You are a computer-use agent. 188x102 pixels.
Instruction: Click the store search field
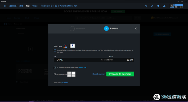click(104, 18)
